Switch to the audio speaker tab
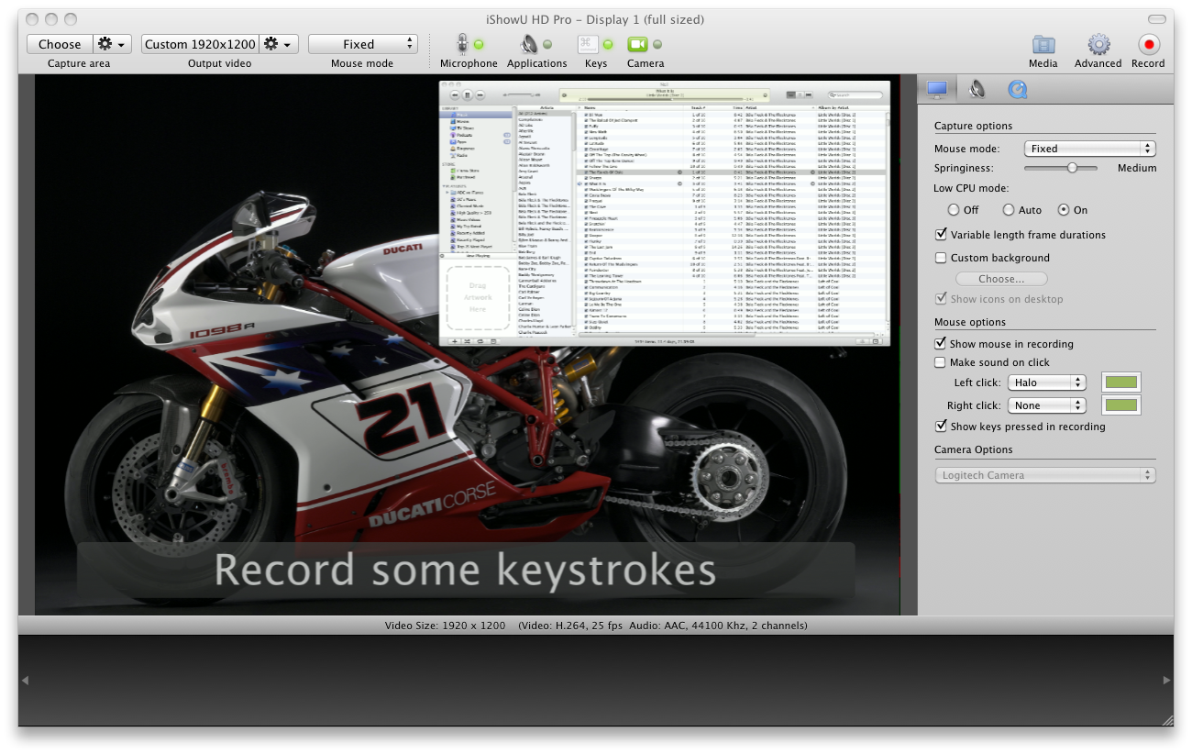This screenshot has width=1192, height=754. (x=977, y=89)
